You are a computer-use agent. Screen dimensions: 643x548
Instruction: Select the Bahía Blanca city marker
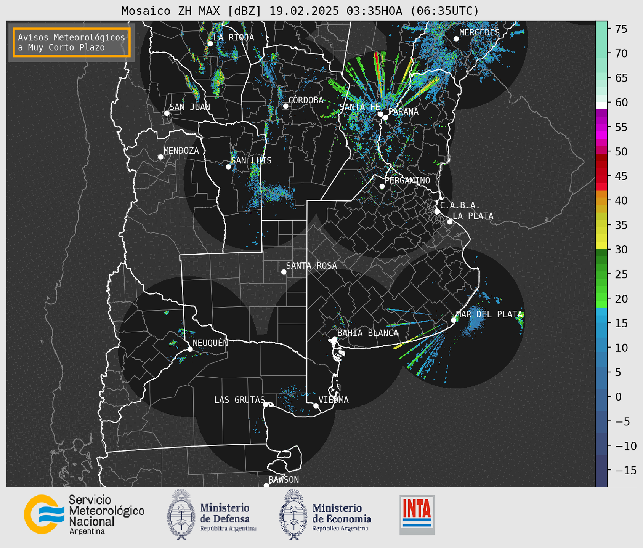coord(334,339)
